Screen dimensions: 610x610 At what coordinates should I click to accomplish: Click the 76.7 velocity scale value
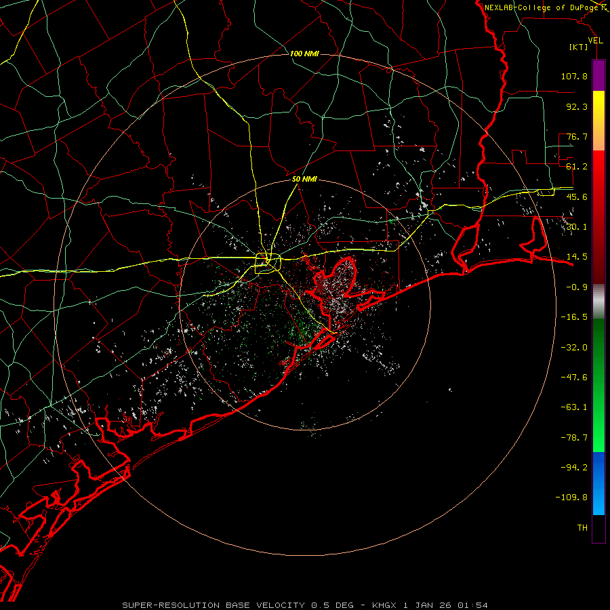[577, 136]
